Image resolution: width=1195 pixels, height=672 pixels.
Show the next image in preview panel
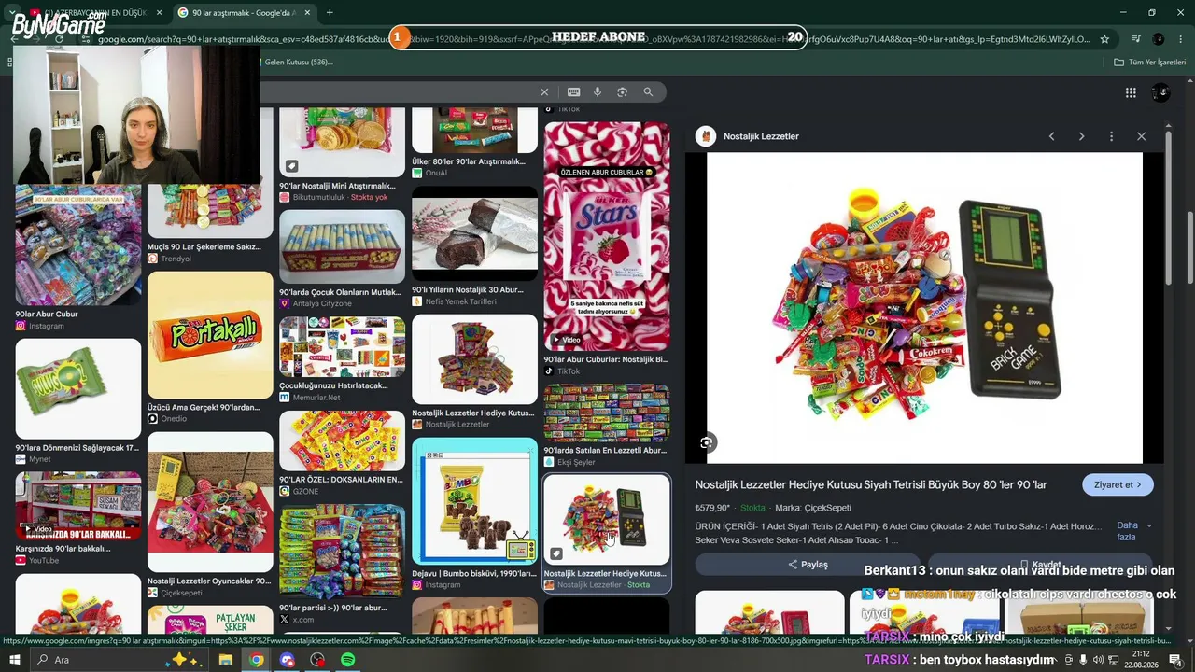[x=1081, y=136]
